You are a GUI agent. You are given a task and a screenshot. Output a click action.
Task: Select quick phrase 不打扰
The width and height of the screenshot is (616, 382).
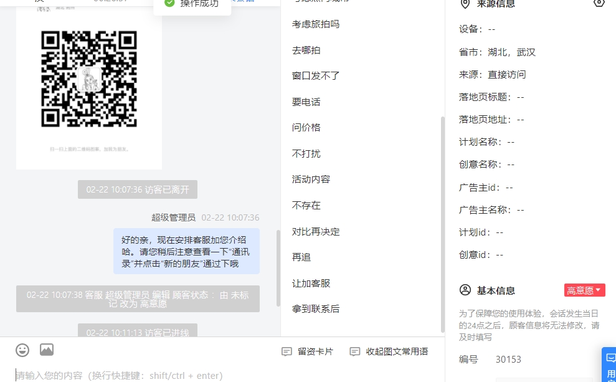point(306,154)
